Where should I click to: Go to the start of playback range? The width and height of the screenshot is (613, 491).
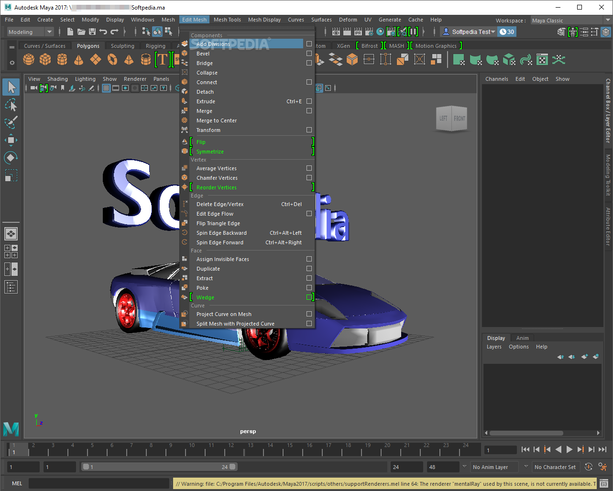click(x=525, y=449)
